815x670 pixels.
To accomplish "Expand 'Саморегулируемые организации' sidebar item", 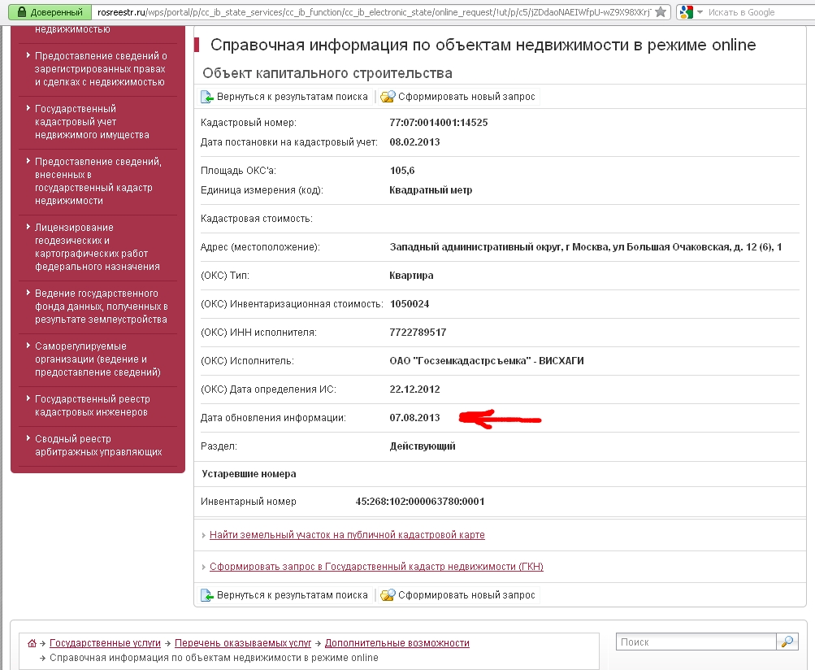I will 97,359.
